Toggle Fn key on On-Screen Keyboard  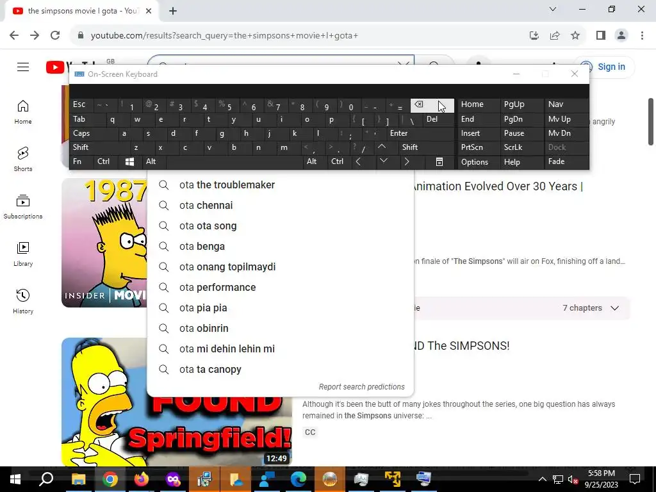tap(81, 162)
